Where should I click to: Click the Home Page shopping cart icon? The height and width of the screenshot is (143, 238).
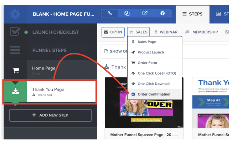pyautogui.click(x=15, y=70)
